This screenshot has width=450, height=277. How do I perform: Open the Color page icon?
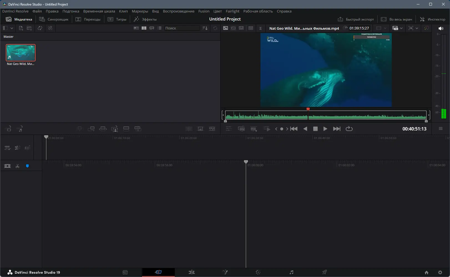click(x=258, y=272)
